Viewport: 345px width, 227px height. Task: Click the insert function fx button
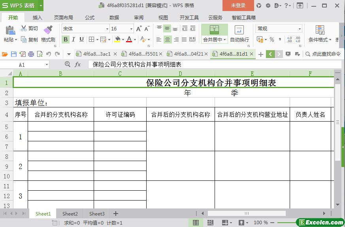78,64
